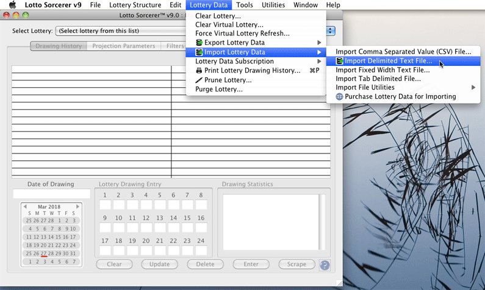Open the Utilities menu
The image size is (485, 290).
coord(273,5)
